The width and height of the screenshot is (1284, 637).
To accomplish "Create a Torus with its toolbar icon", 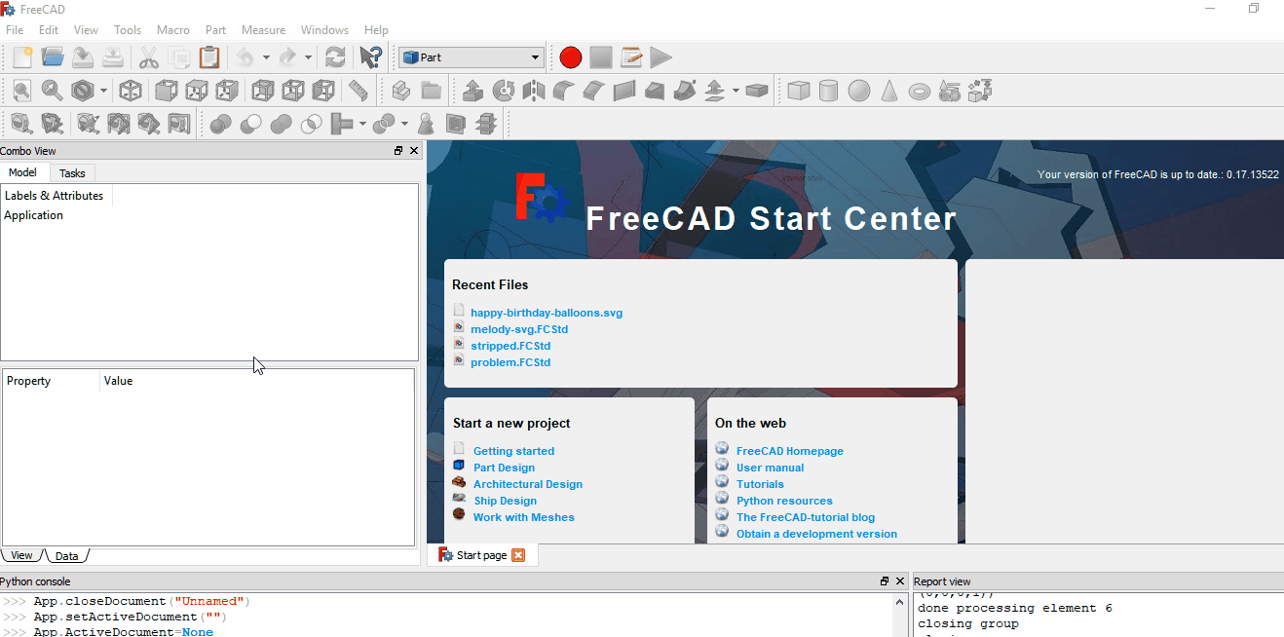I will (920, 90).
